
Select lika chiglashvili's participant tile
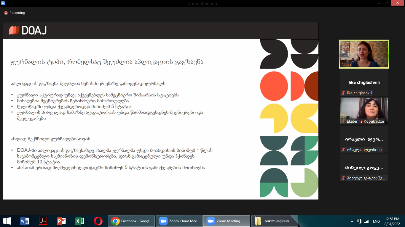click(x=364, y=82)
